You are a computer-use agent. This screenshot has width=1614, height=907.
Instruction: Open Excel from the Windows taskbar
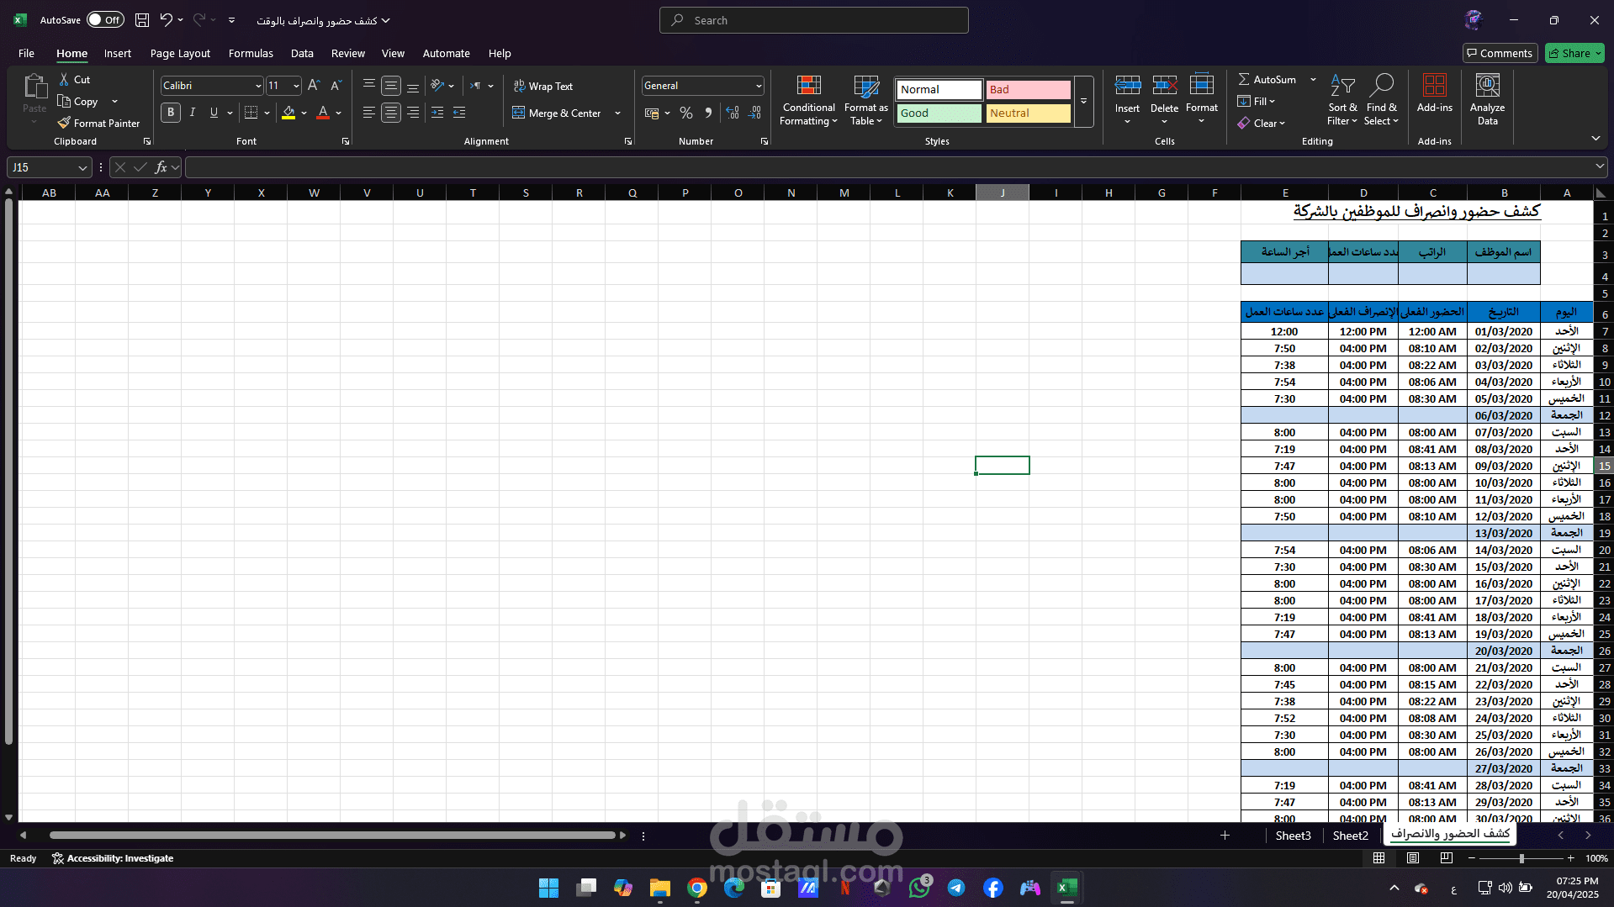pos(1066,888)
